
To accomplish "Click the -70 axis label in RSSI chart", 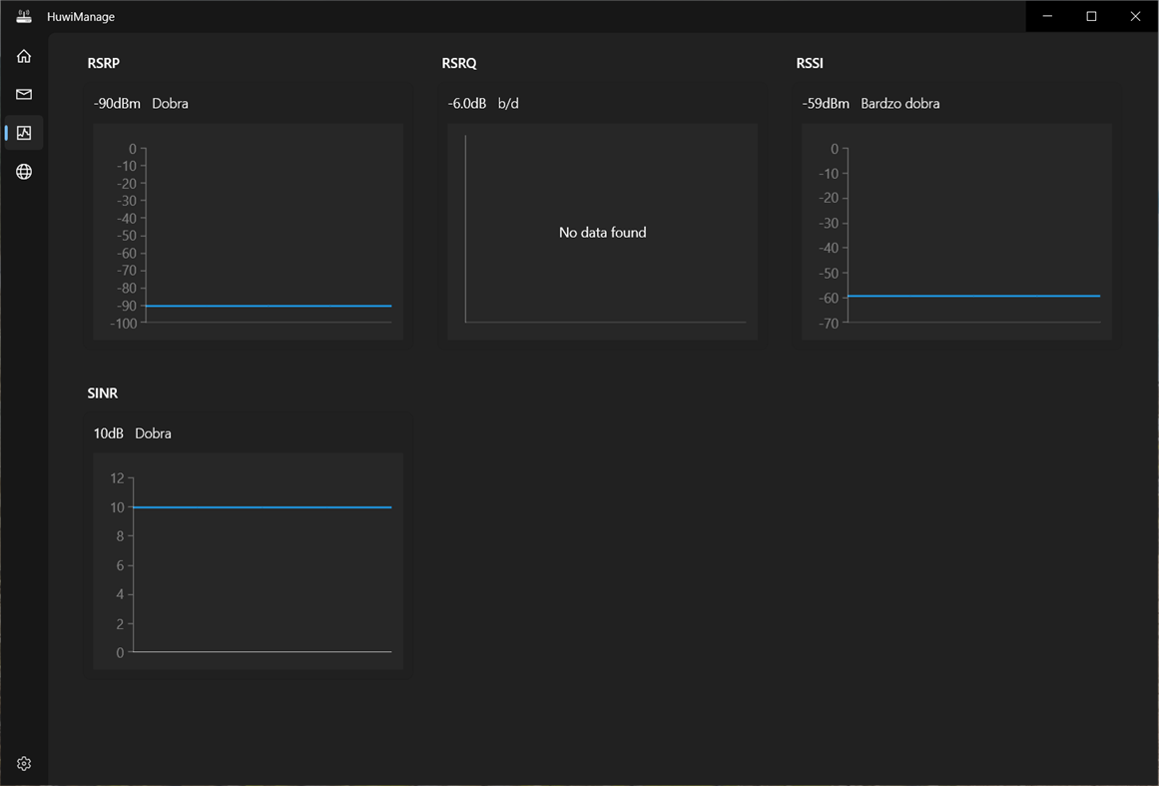I will (829, 324).
